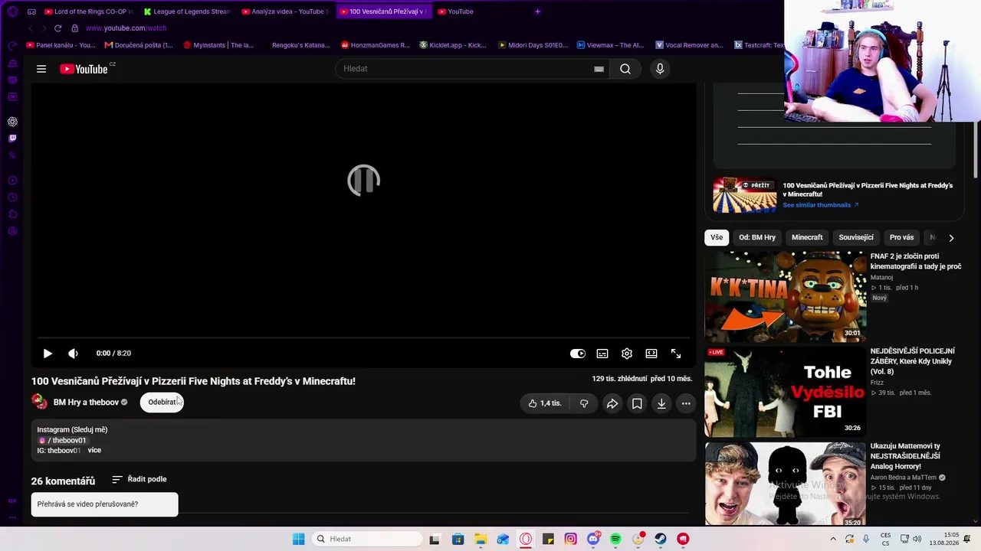The image size is (981, 551).
Task: Open FNAF 2 je zločin video thumbnail
Action: 786,297
